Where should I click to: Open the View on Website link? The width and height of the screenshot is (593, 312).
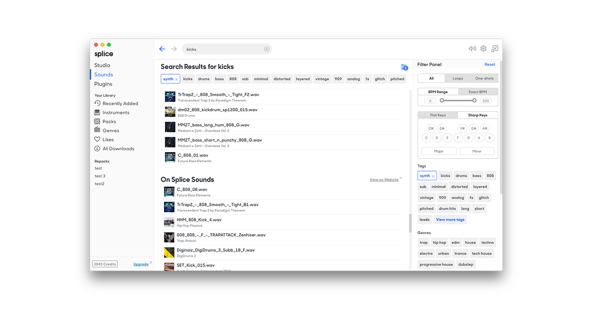(384, 180)
